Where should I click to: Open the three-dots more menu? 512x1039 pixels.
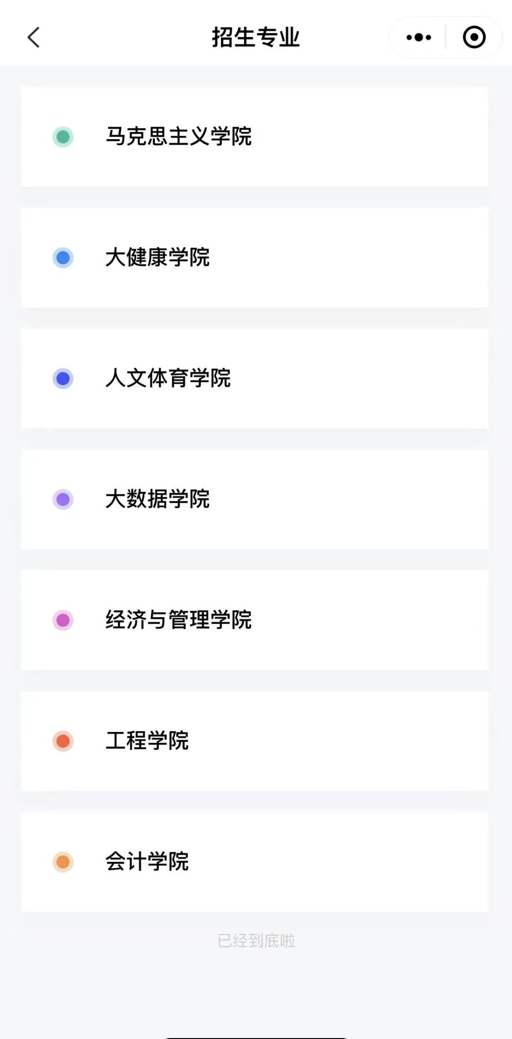pos(419,37)
